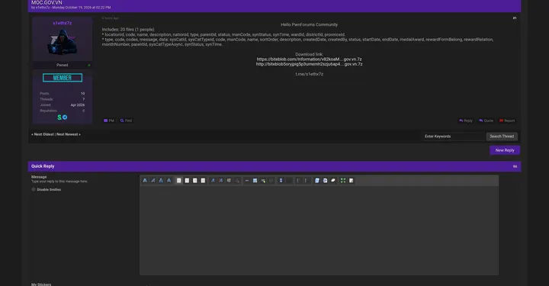
Task: Insert a bullet list
Action: [x=298, y=181]
